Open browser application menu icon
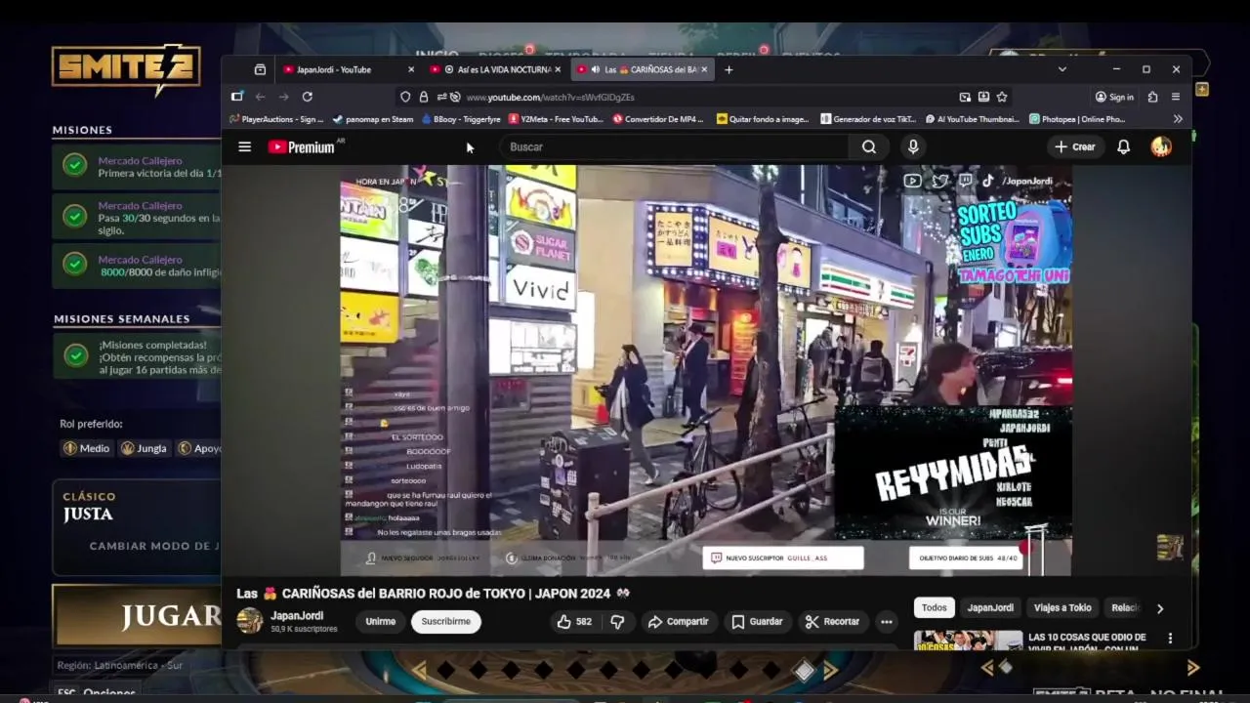Image resolution: width=1250 pixels, height=703 pixels. coord(1176,97)
